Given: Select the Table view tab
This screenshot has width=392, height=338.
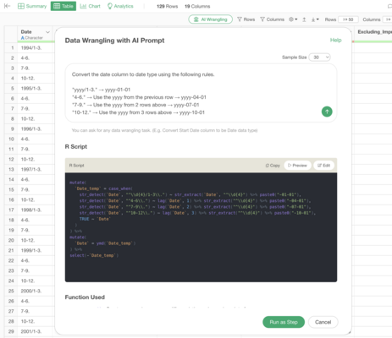Looking at the screenshot, I should click(x=63, y=6).
